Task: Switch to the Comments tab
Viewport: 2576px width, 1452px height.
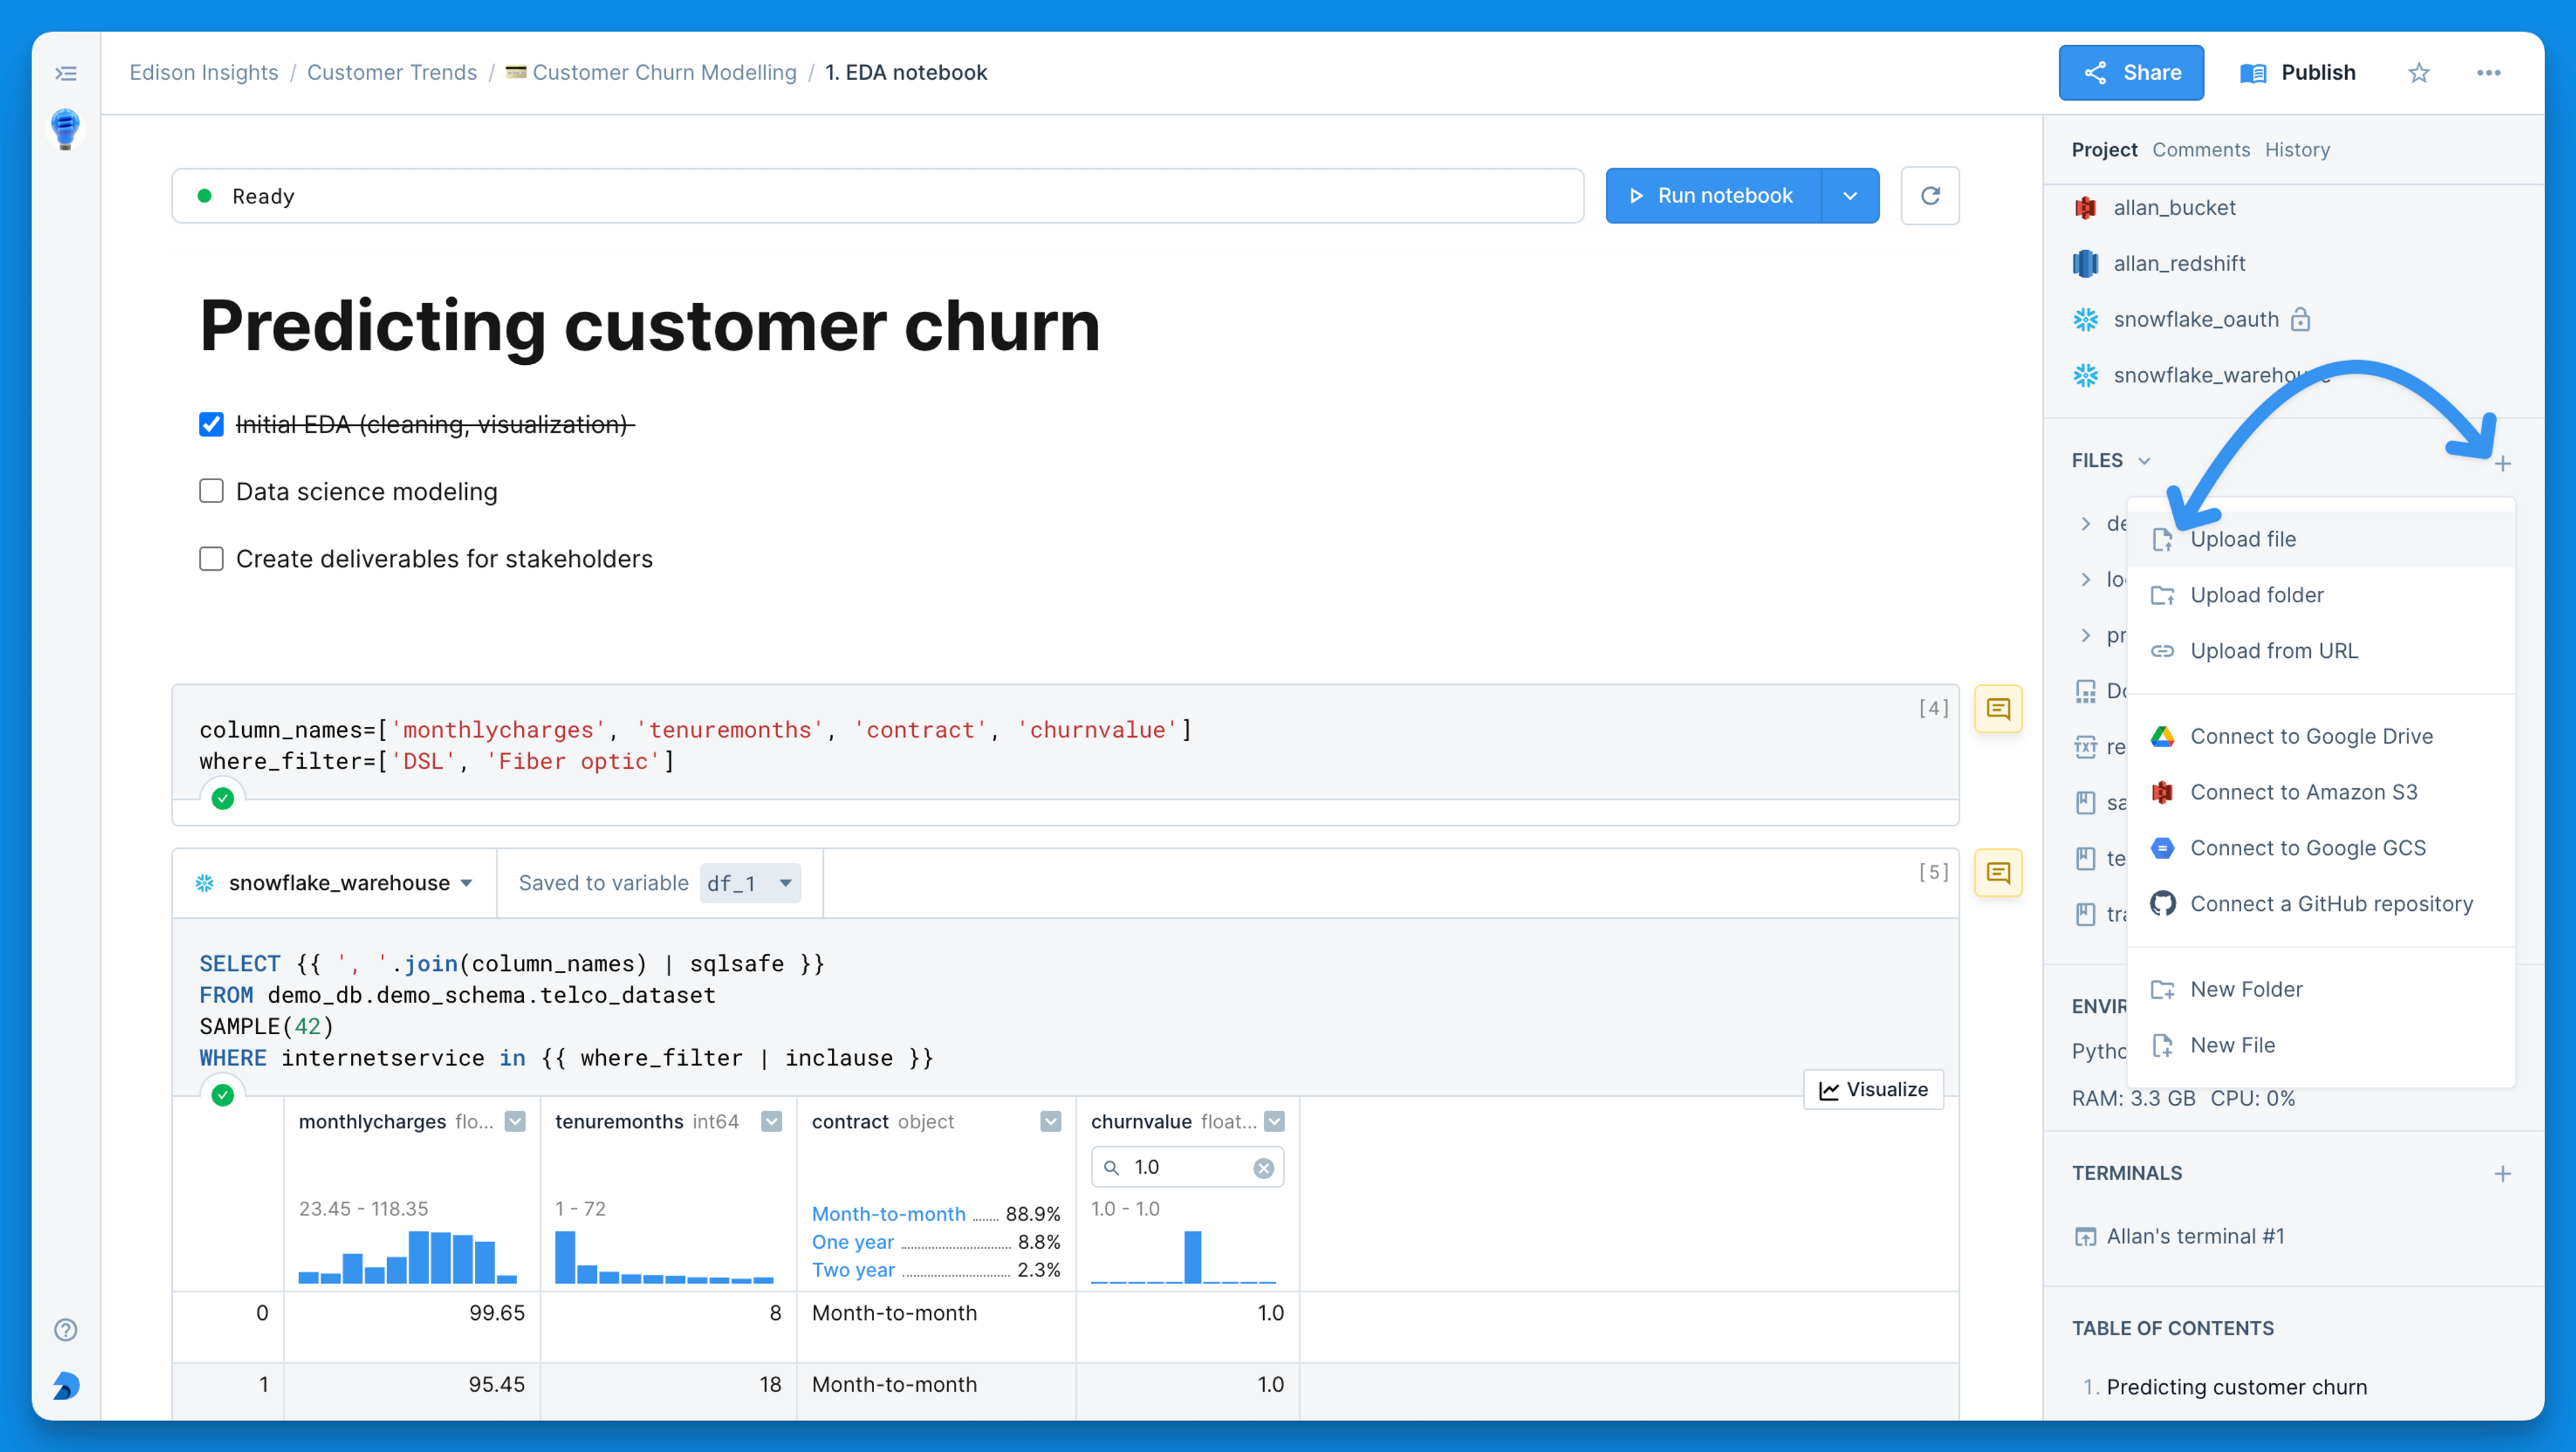Action: tap(2200, 150)
